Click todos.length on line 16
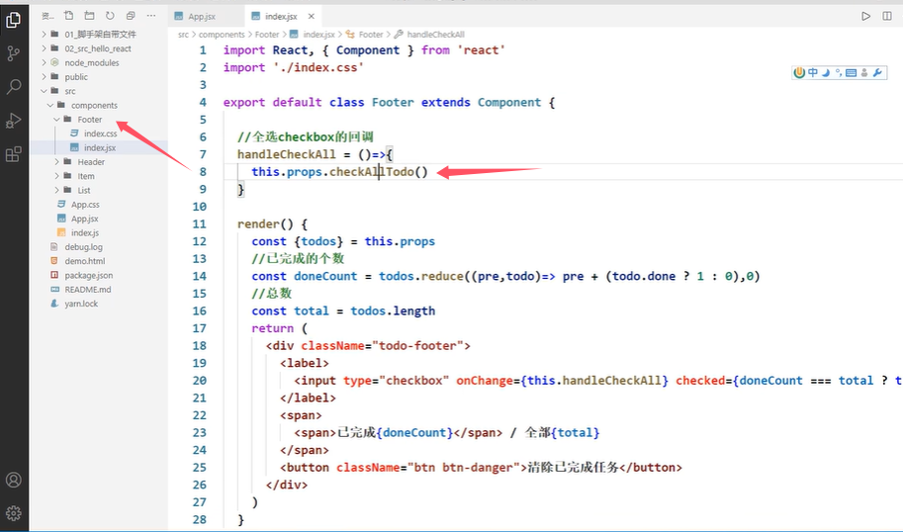Screen dimensions: 903x532 393,310
